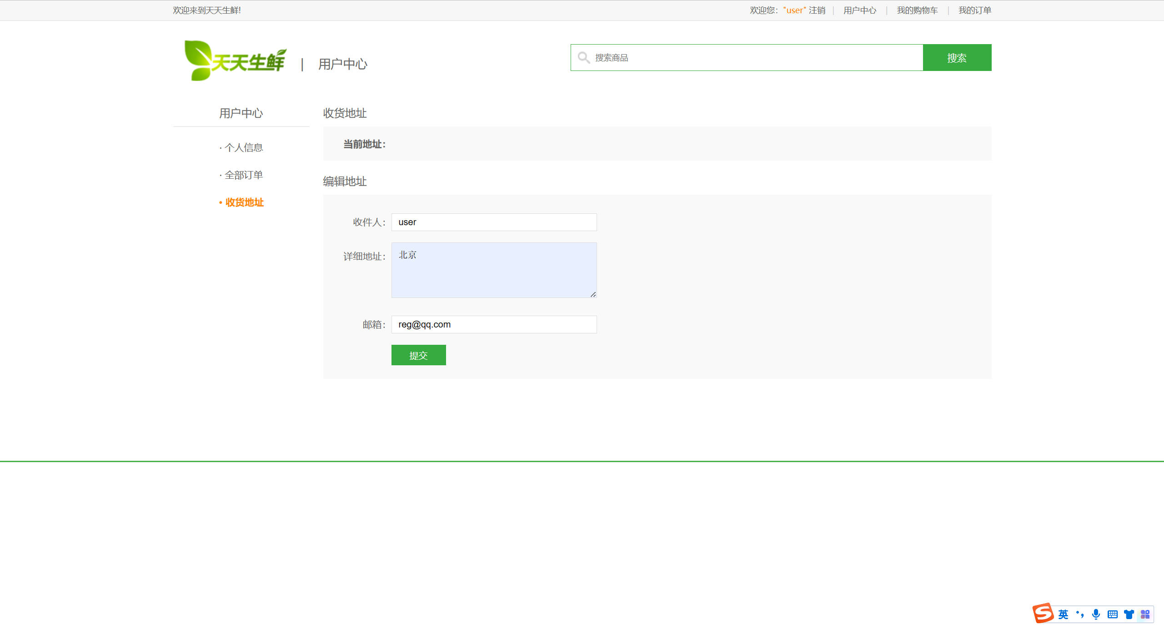Open Sogou skin settings T-shirt icon
Image resolution: width=1164 pixels, height=625 pixels.
[1129, 614]
